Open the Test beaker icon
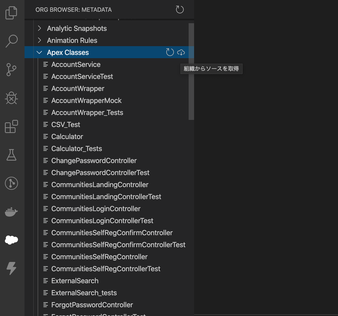The image size is (338, 316). (11, 155)
